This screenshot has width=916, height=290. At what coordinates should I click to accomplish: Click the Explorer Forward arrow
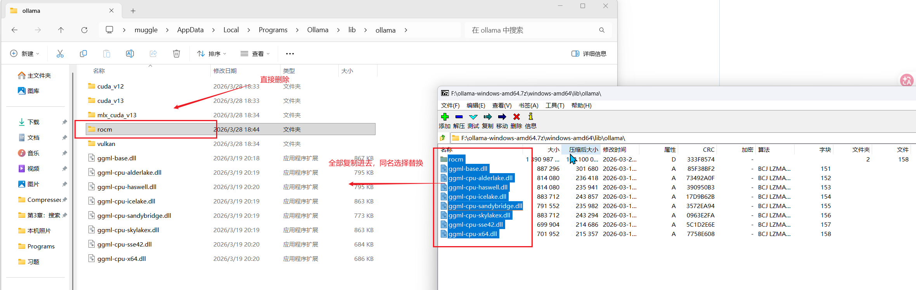[38, 30]
